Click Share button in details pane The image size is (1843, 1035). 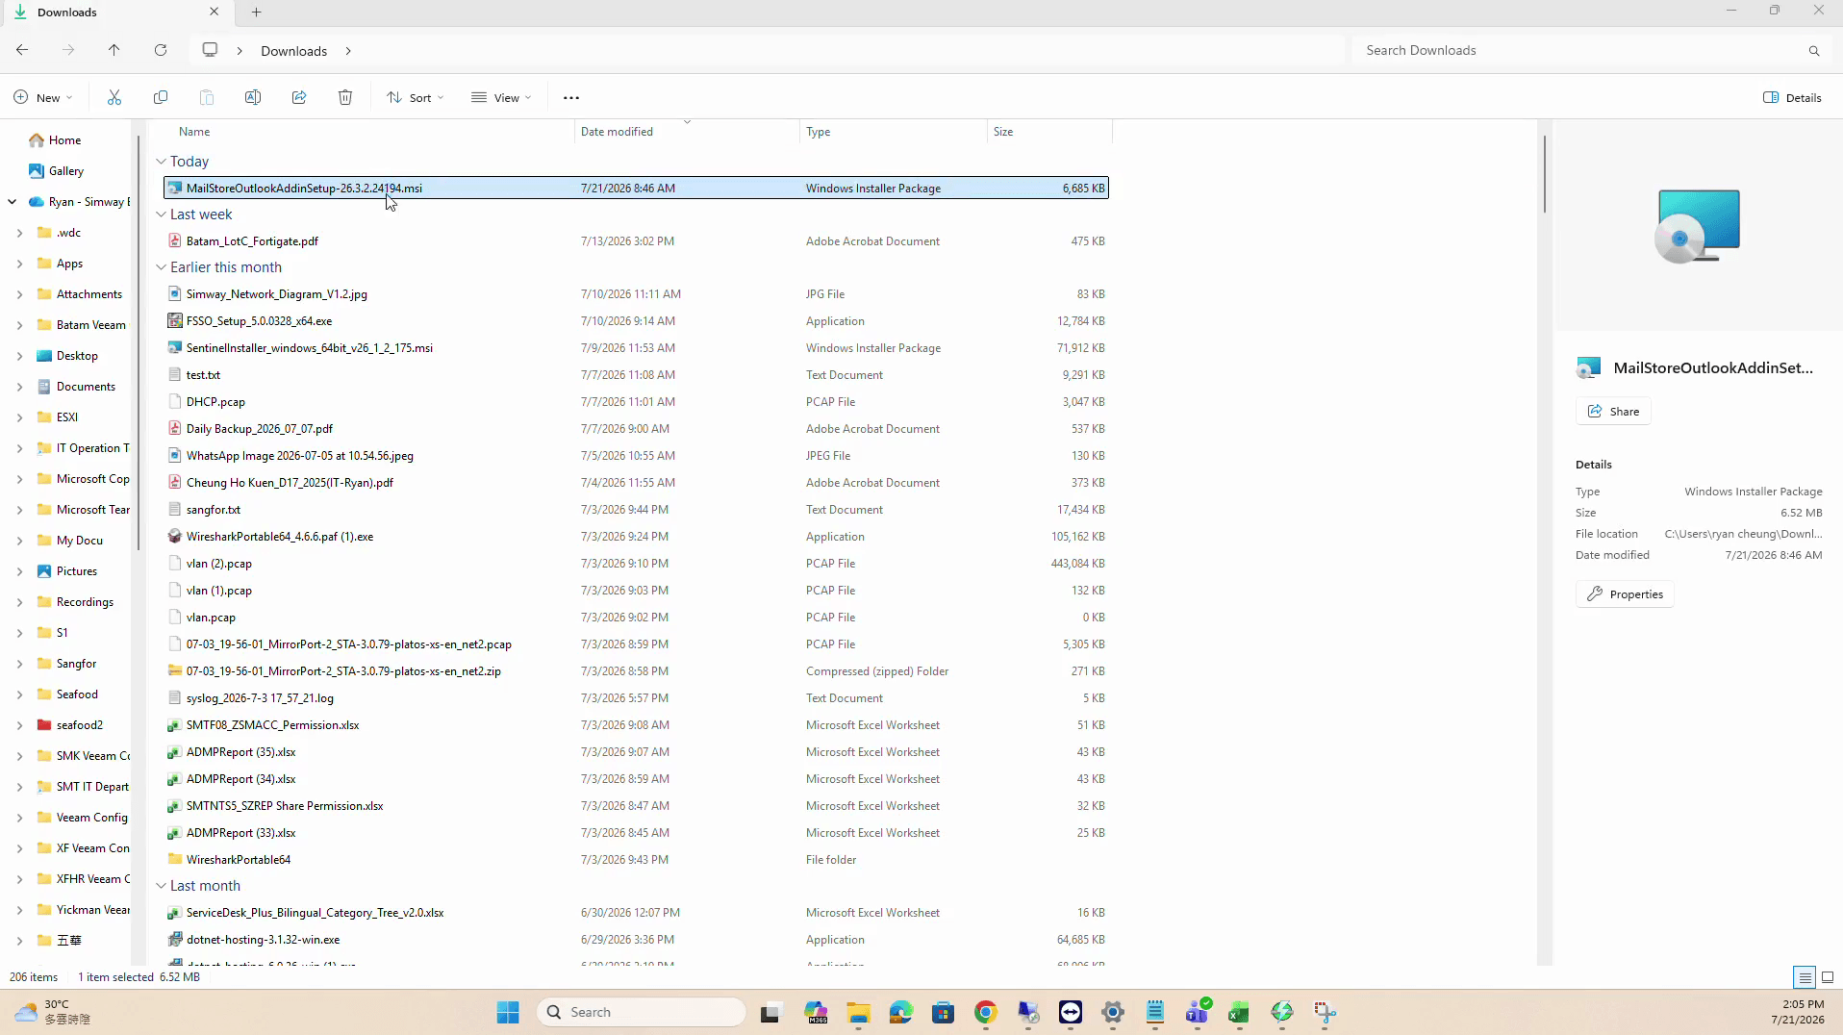tap(1613, 412)
